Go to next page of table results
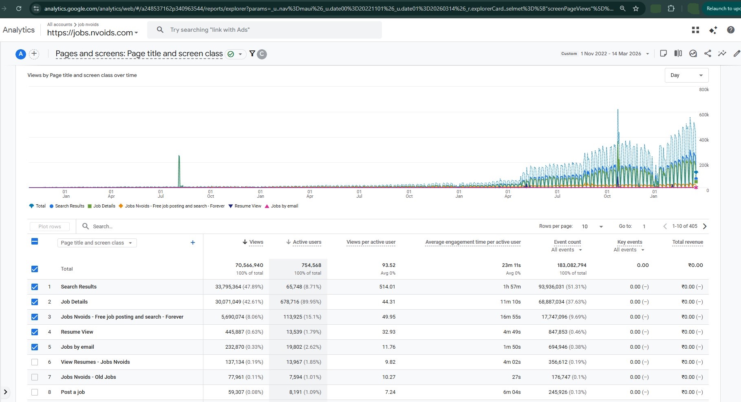741x402 pixels. pyautogui.click(x=705, y=226)
